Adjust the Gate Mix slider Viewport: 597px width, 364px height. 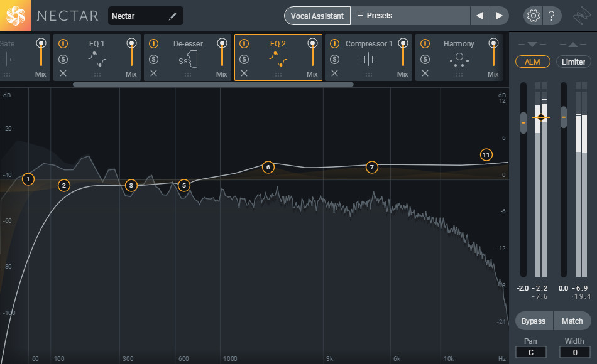click(41, 53)
